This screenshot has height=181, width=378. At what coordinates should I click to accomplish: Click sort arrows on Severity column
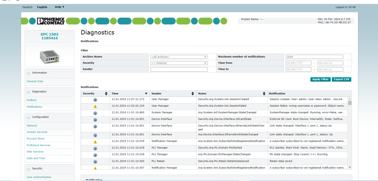(x=106, y=93)
